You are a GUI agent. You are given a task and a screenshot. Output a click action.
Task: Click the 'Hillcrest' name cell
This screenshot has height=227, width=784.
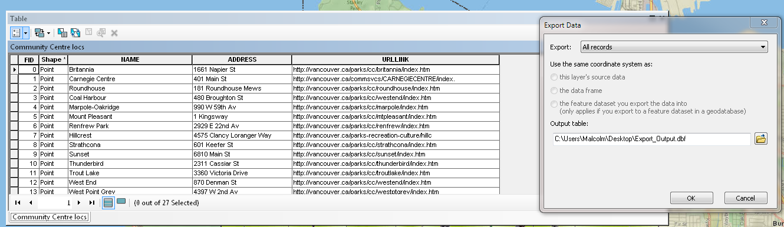130,135
